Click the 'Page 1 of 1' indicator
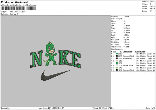 click(151, 108)
